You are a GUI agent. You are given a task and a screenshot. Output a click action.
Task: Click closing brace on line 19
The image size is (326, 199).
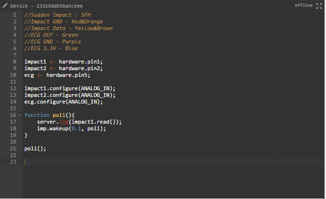click(26, 135)
